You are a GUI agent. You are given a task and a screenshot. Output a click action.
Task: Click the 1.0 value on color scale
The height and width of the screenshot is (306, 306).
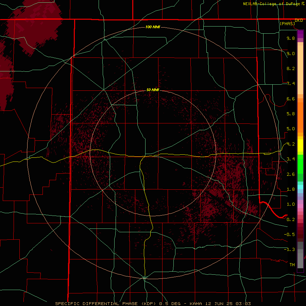pyautogui.click(x=291, y=204)
